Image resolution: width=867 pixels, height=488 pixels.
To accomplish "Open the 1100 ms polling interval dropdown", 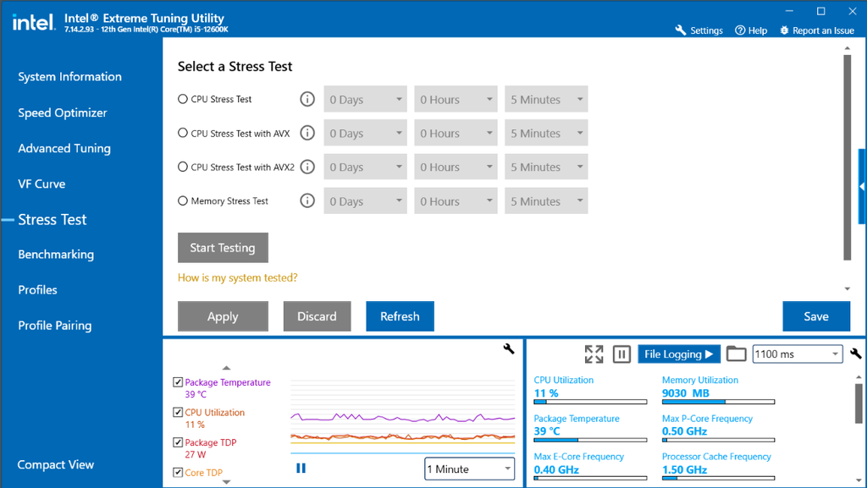I will point(798,354).
